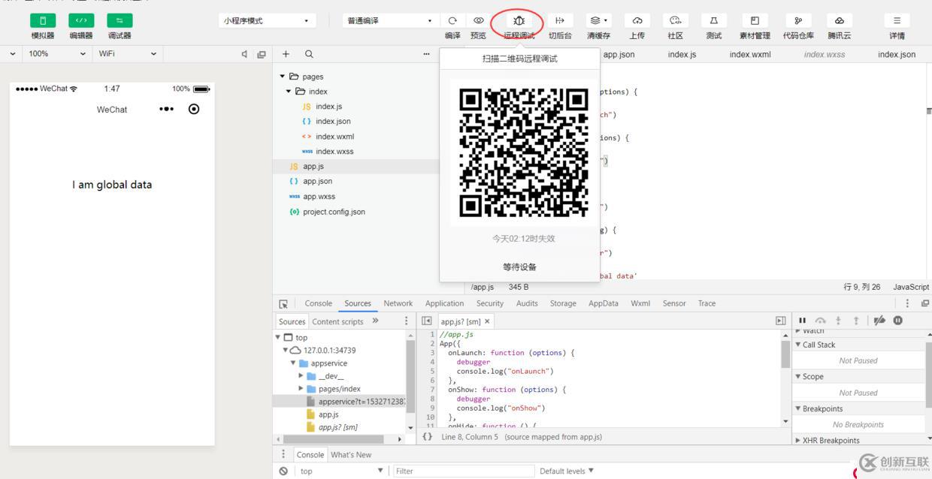Open the index.wxml editor tab
Screen dimensions: 932x479
pos(749,54)
